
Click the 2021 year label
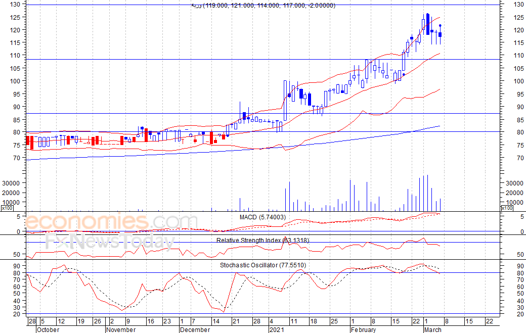(277, 329)
